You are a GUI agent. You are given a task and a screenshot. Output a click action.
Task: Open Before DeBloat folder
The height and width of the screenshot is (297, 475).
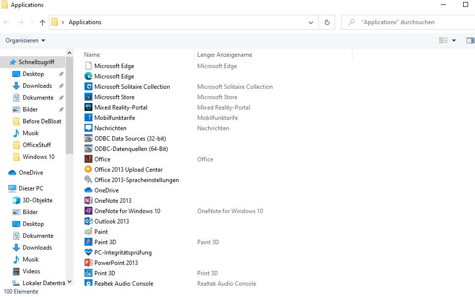[42, 121]
